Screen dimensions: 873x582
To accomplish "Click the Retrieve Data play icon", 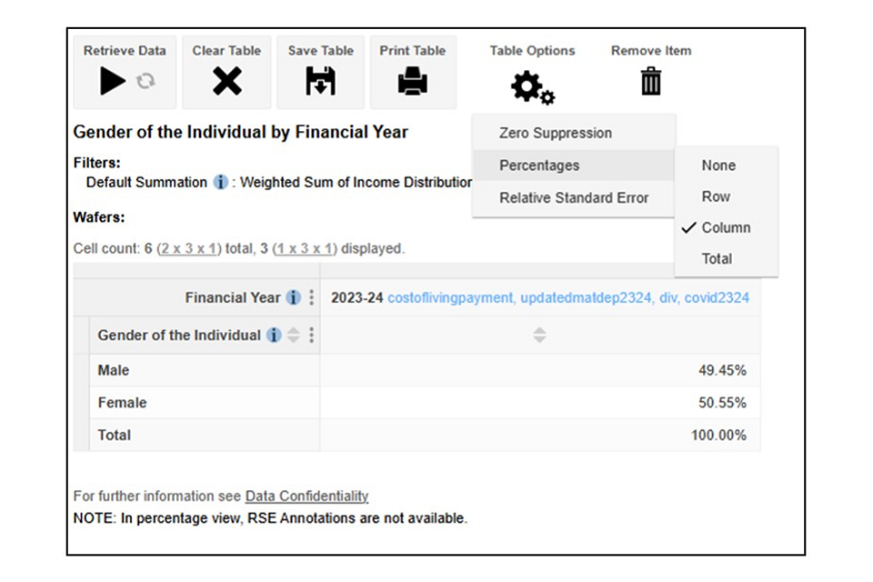I will 113,82.
